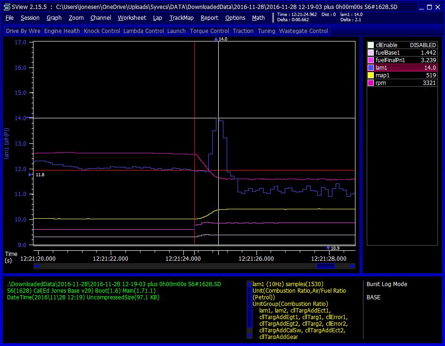The width and height of the screenshot is (445, 346).
Task: Click the SView application icon in title bar
Action: (x=7, y=7)
